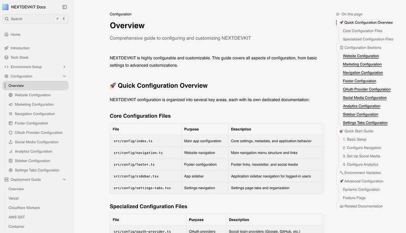Select Overview under Deployment Guide
Screen dimensions: 406x233
pos(16,189)
